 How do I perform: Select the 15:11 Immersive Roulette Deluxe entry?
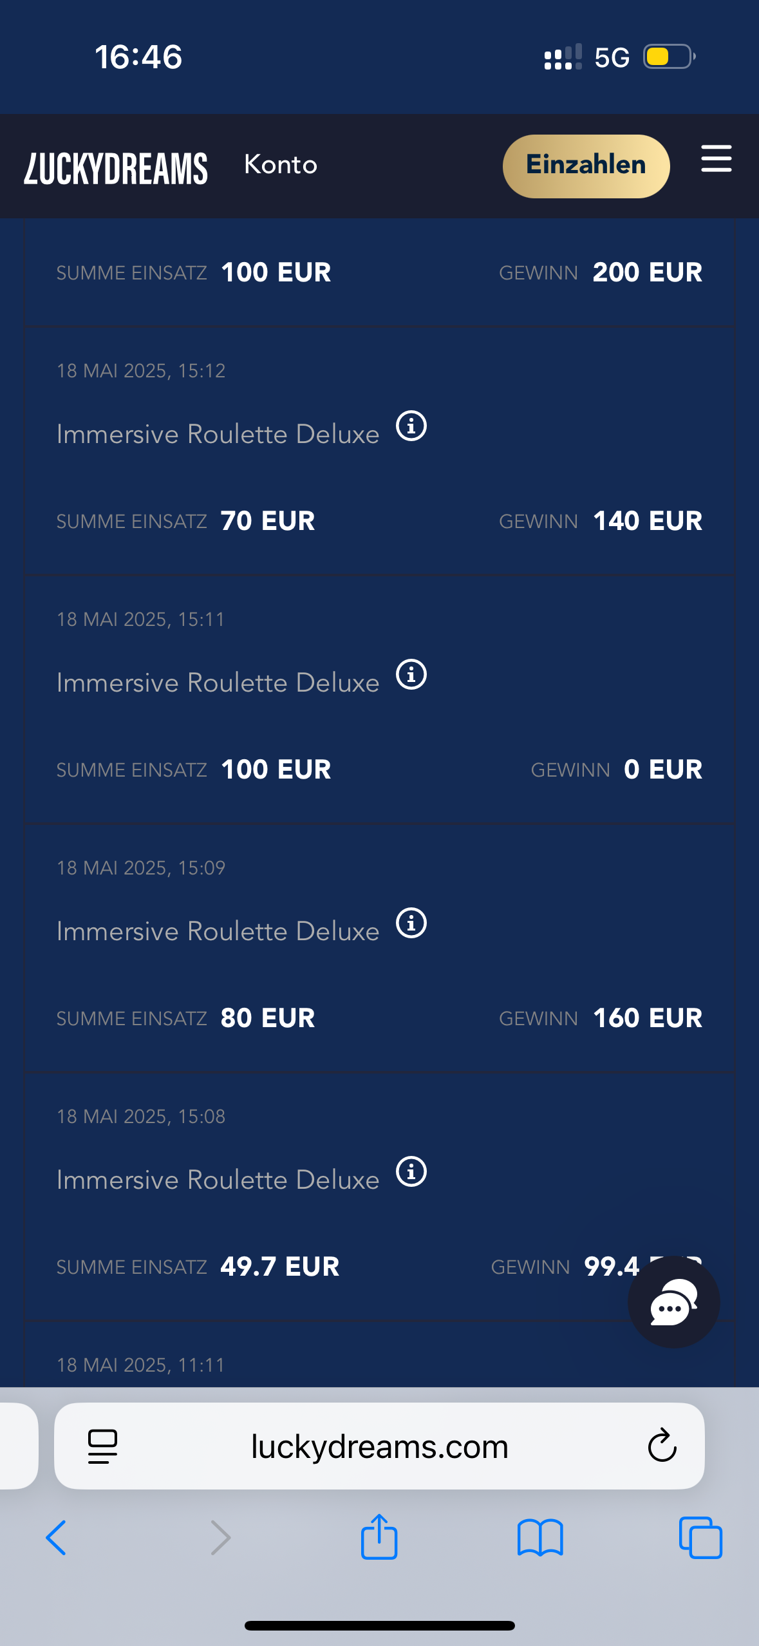[x=218, y=683]
